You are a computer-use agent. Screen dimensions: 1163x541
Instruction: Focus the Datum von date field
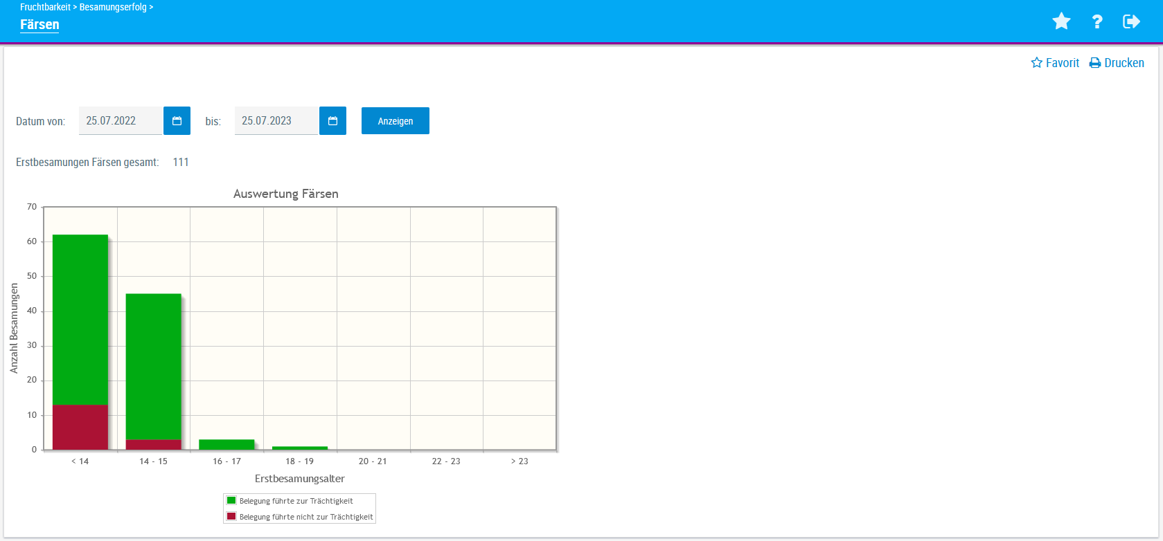point(120,121)
